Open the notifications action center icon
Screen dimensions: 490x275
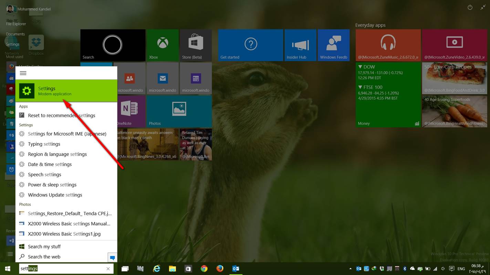click(x=452, y=269)
